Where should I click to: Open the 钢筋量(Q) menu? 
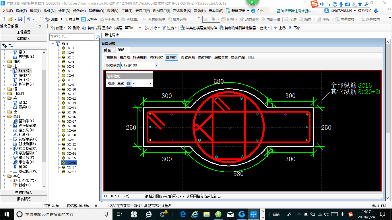[x=96, y=11]
